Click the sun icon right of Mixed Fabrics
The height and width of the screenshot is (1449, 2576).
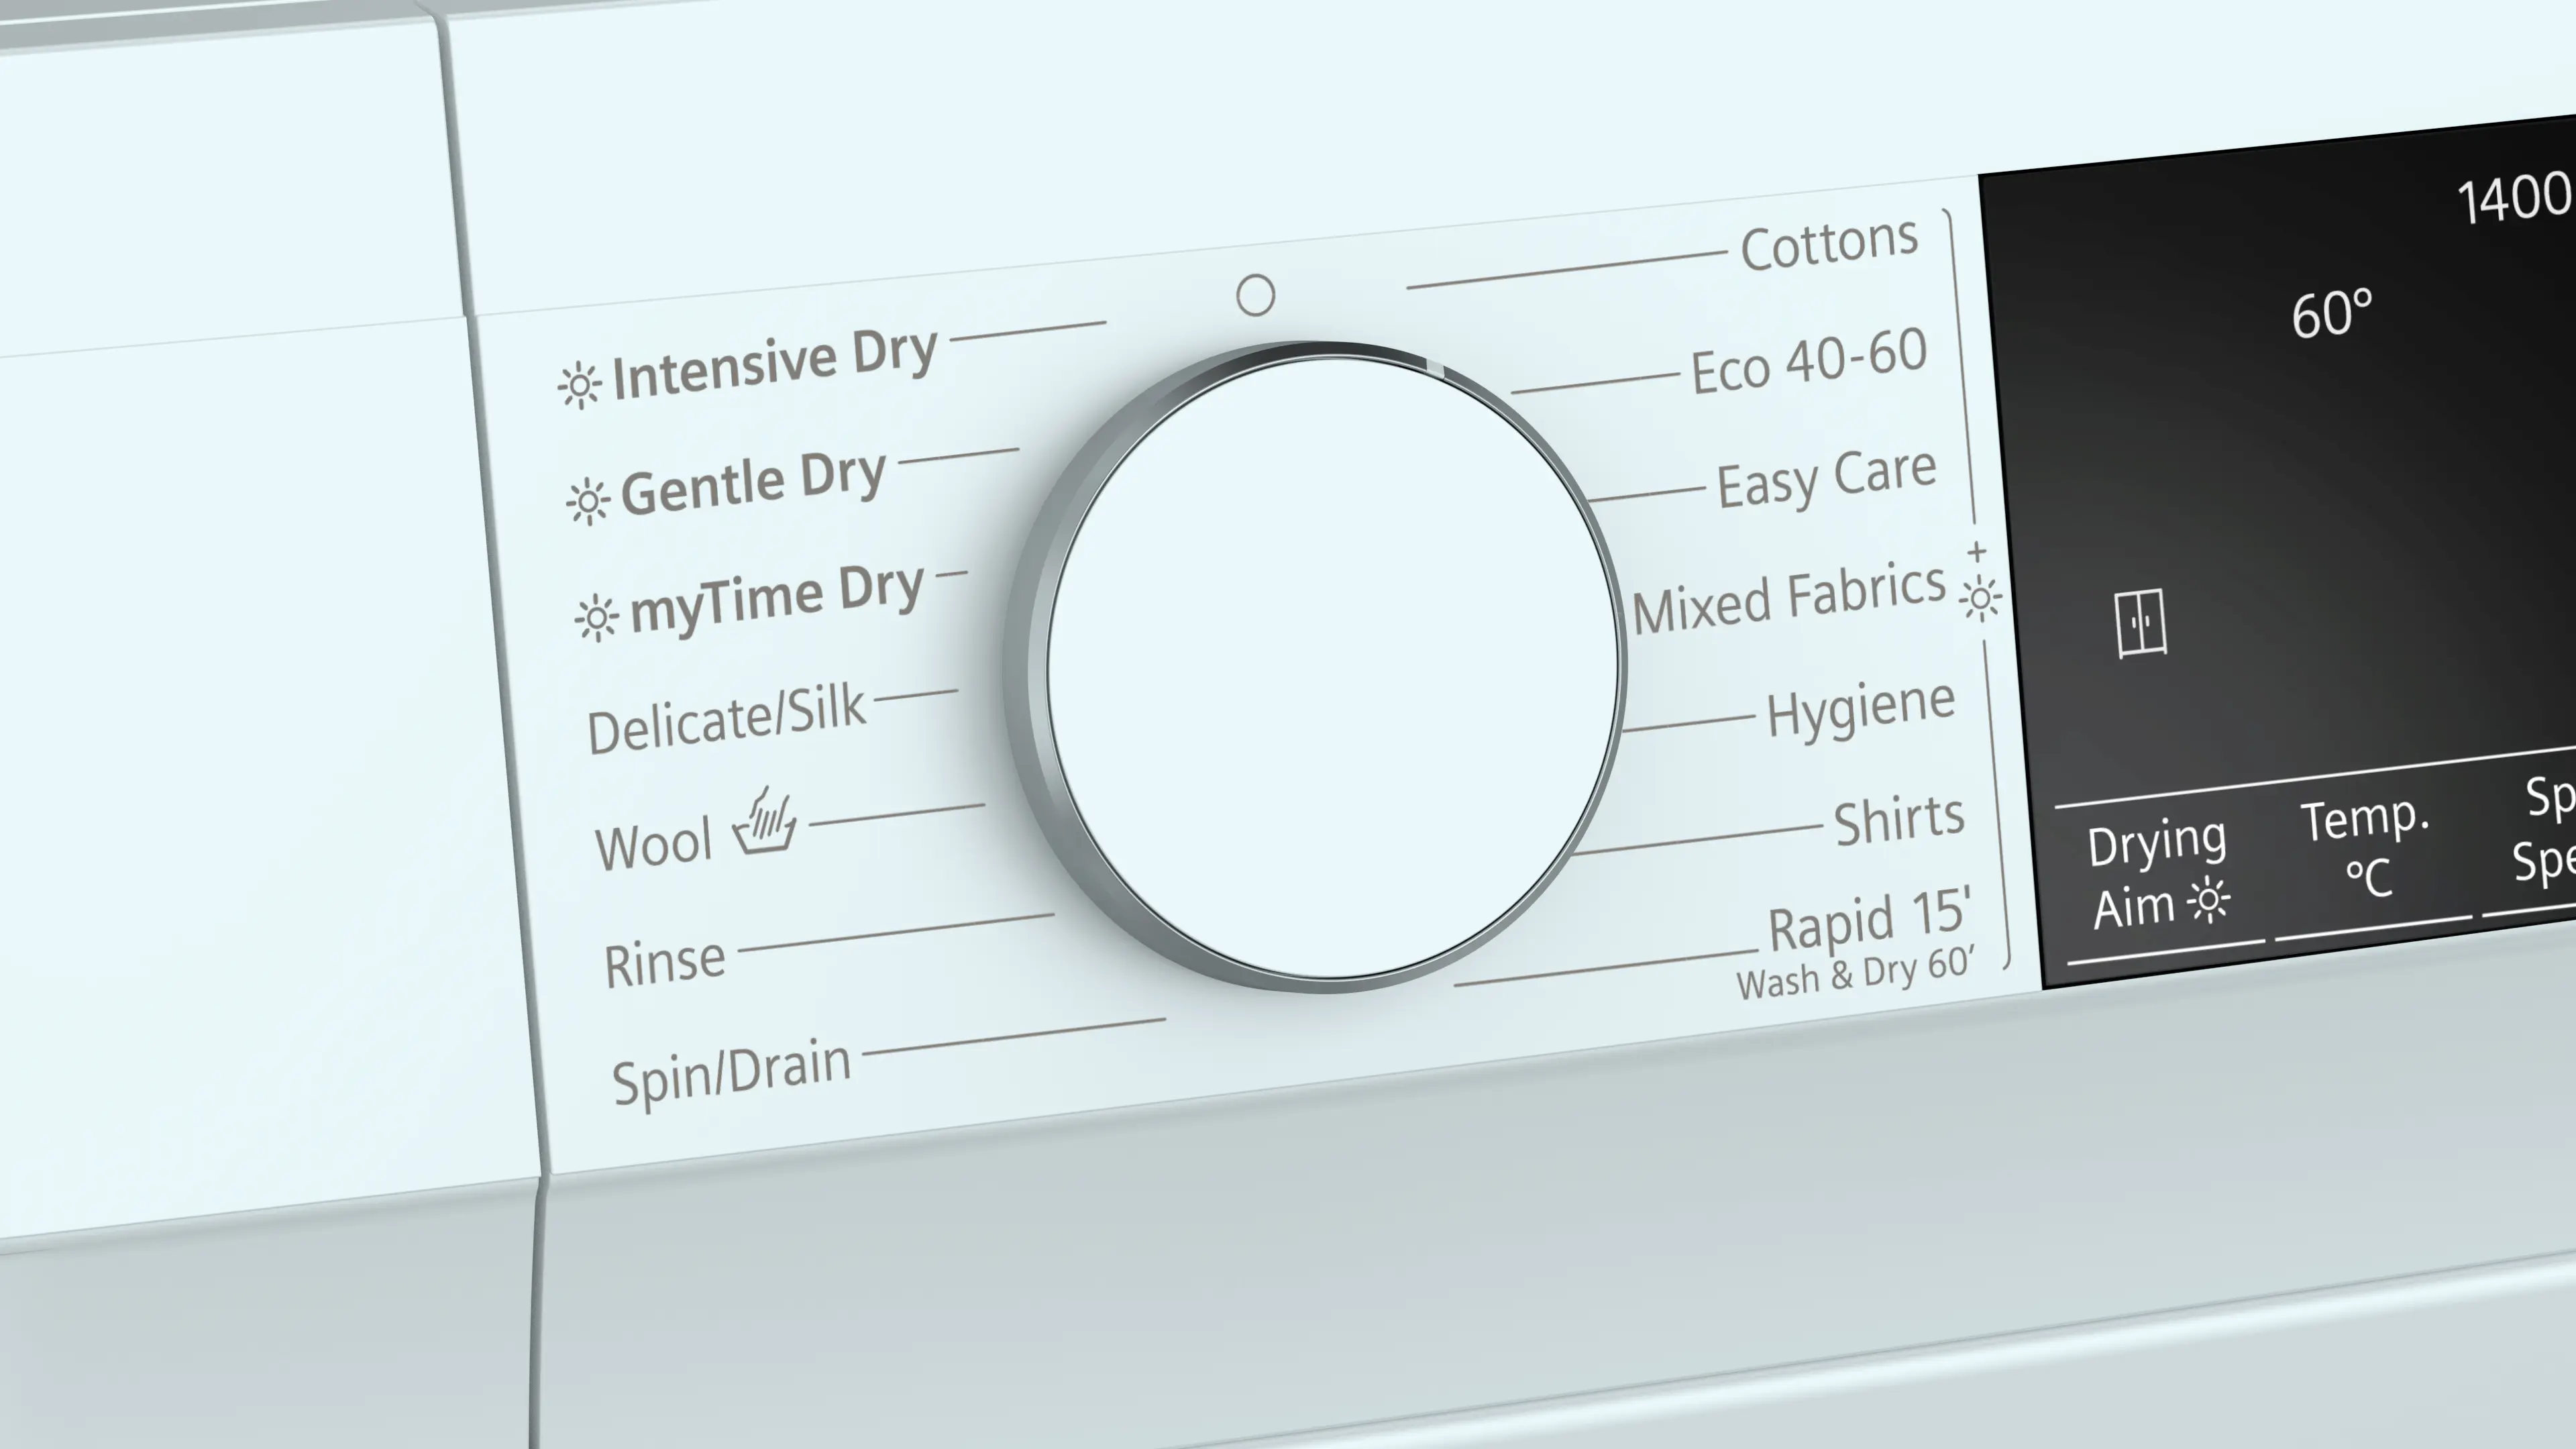pos(1980,599)
